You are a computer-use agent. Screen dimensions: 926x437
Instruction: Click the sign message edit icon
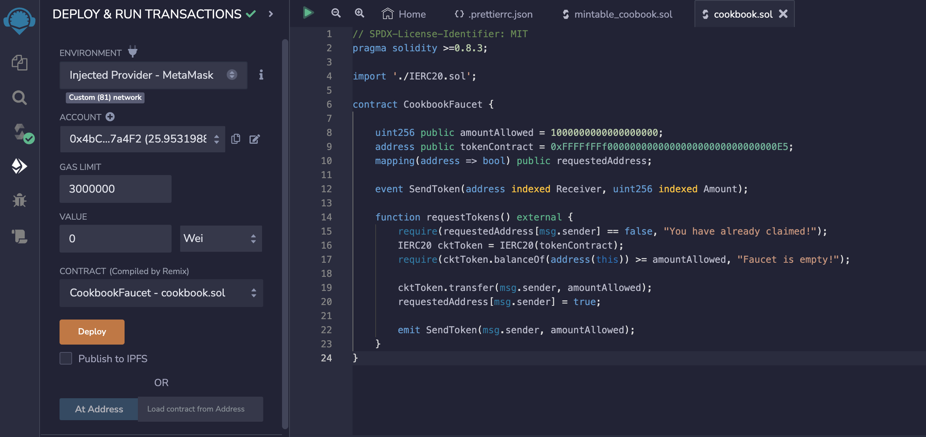255,139
